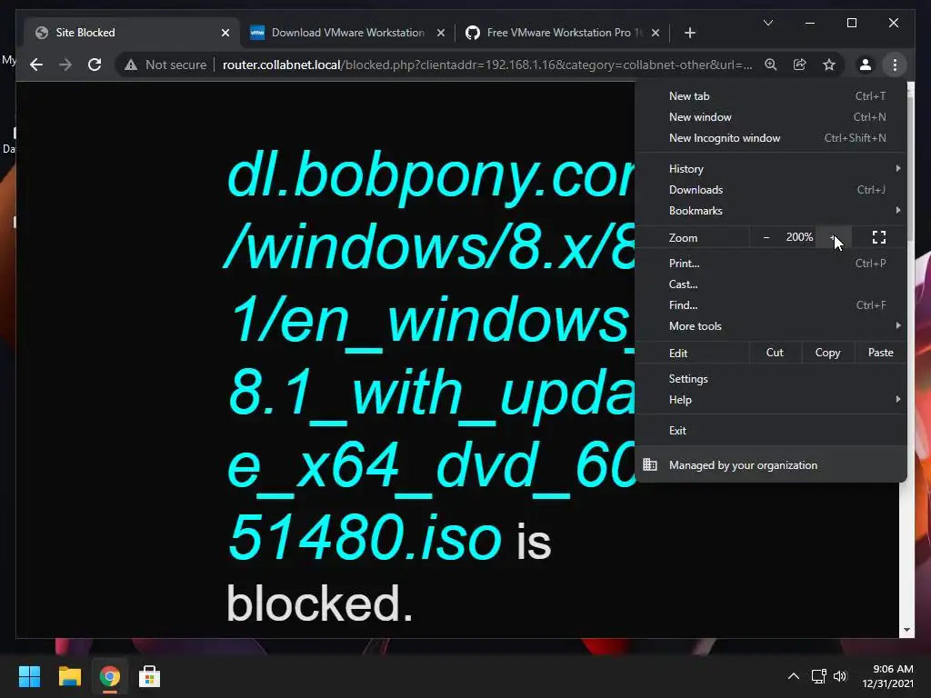Bookmark this page with the star icon

(829, 65)
